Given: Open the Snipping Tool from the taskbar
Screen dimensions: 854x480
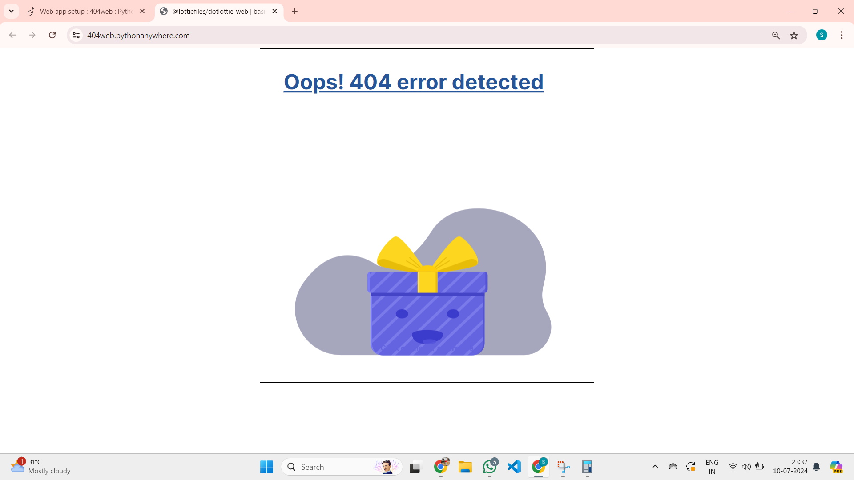Looking at the screenshot, I should coord(563,467).
